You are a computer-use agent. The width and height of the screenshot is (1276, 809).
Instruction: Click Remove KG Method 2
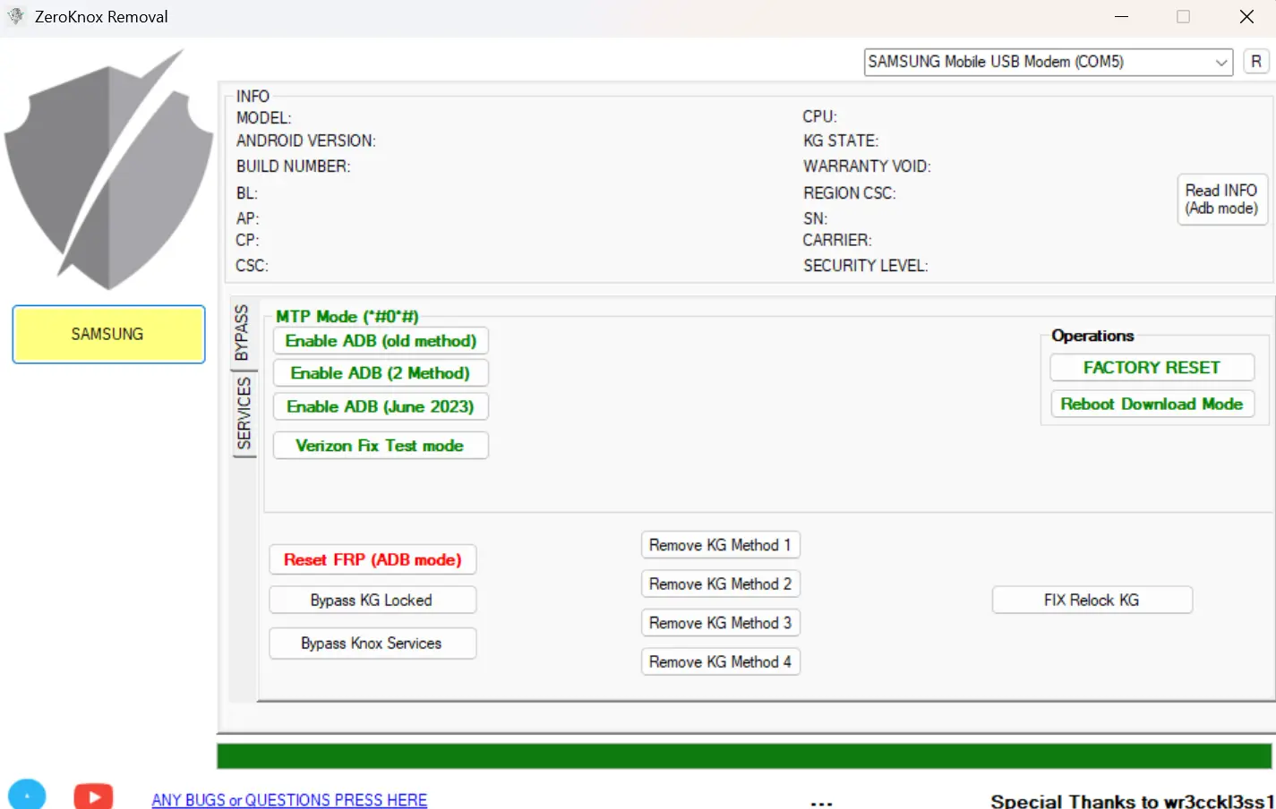pyautogui.click(x=721, y=583)
